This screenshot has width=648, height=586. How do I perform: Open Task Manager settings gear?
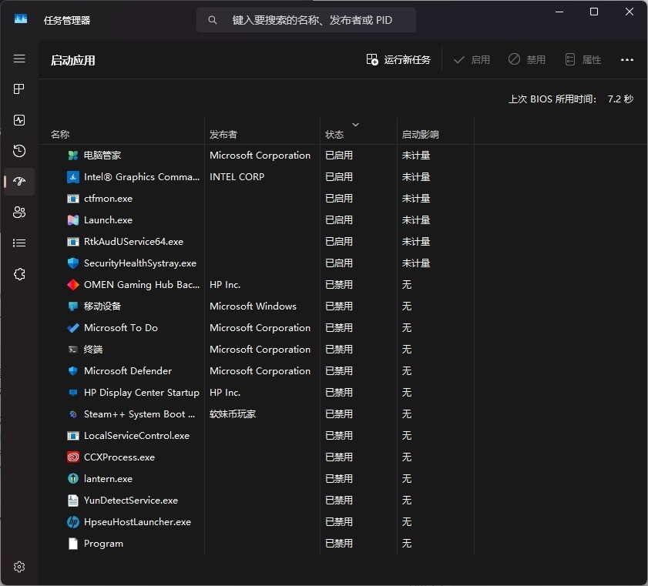19,567
